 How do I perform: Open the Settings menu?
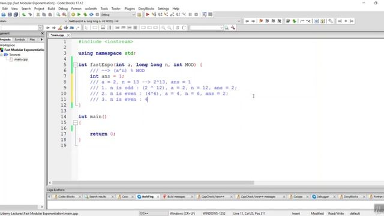pyautogui.click(x=163, y=8)
